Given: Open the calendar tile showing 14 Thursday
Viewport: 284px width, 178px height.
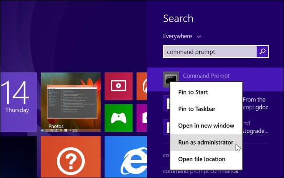Looking at the screenshot, I should [18, 102].
